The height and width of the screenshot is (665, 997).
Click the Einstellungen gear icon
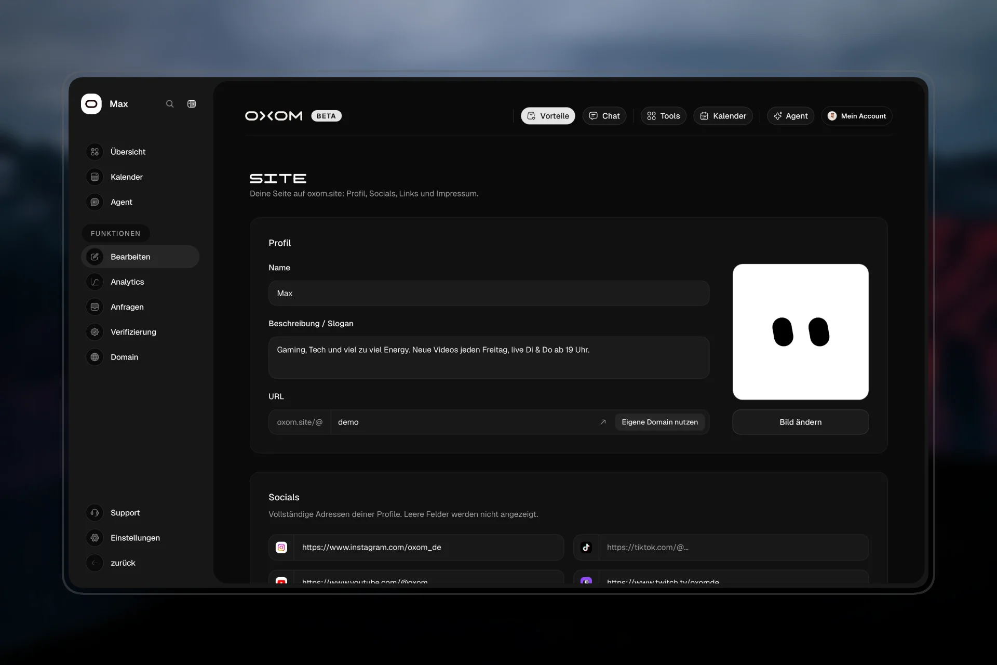[95, 538]
